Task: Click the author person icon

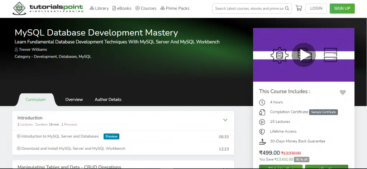Action: [16, 50]
